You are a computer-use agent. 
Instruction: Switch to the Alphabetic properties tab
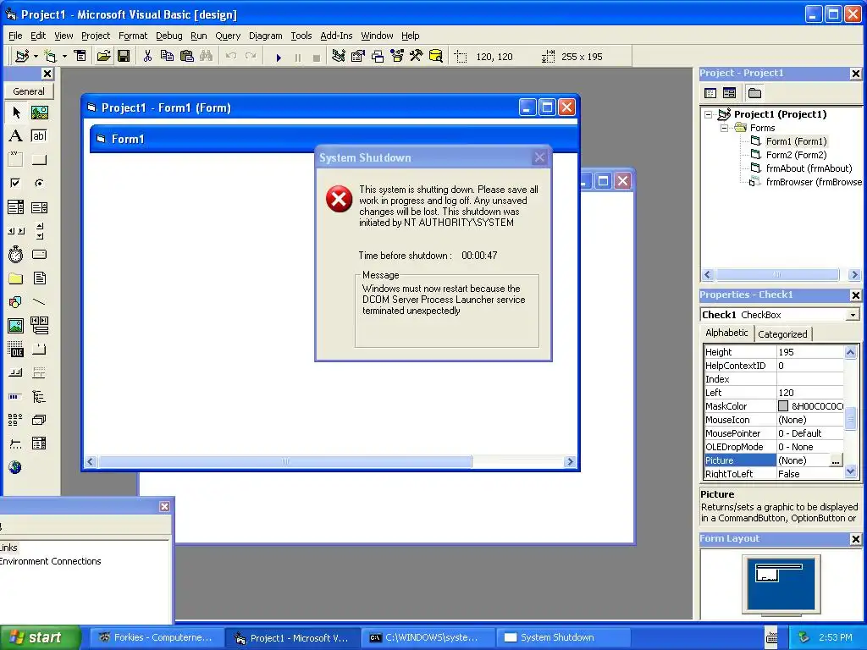point(726,333)
